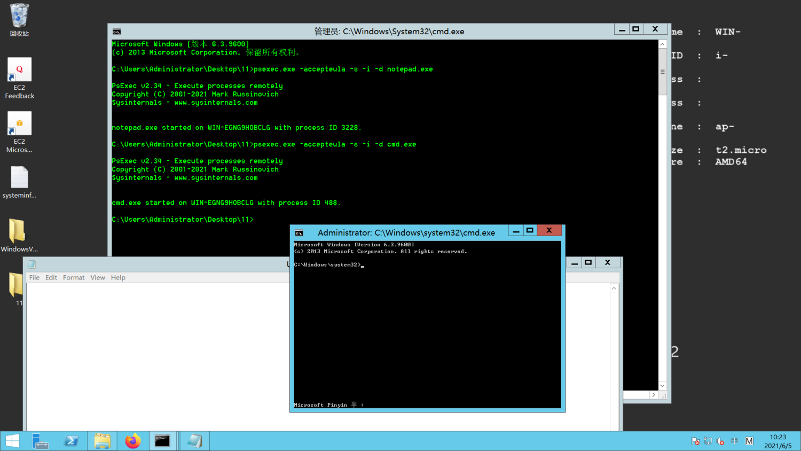Click the psexec cmd.exe command line

pyautogui.click(x=264, y=144)
